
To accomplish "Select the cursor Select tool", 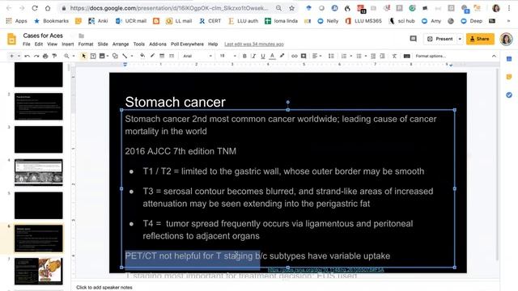I will point(83,56).
